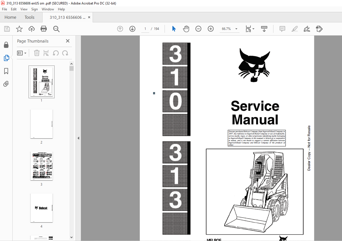The height and width of the screenshot is (241, 342).
Task: Open the security lock panel
Action: 6,45
